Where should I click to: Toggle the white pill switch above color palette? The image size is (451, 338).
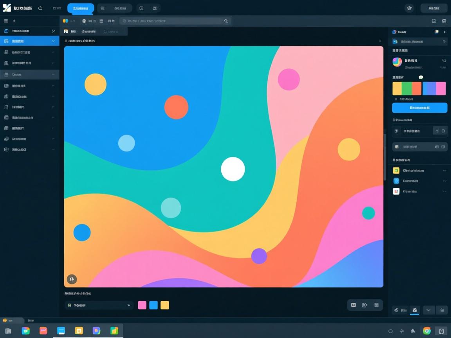click(421, 77)
